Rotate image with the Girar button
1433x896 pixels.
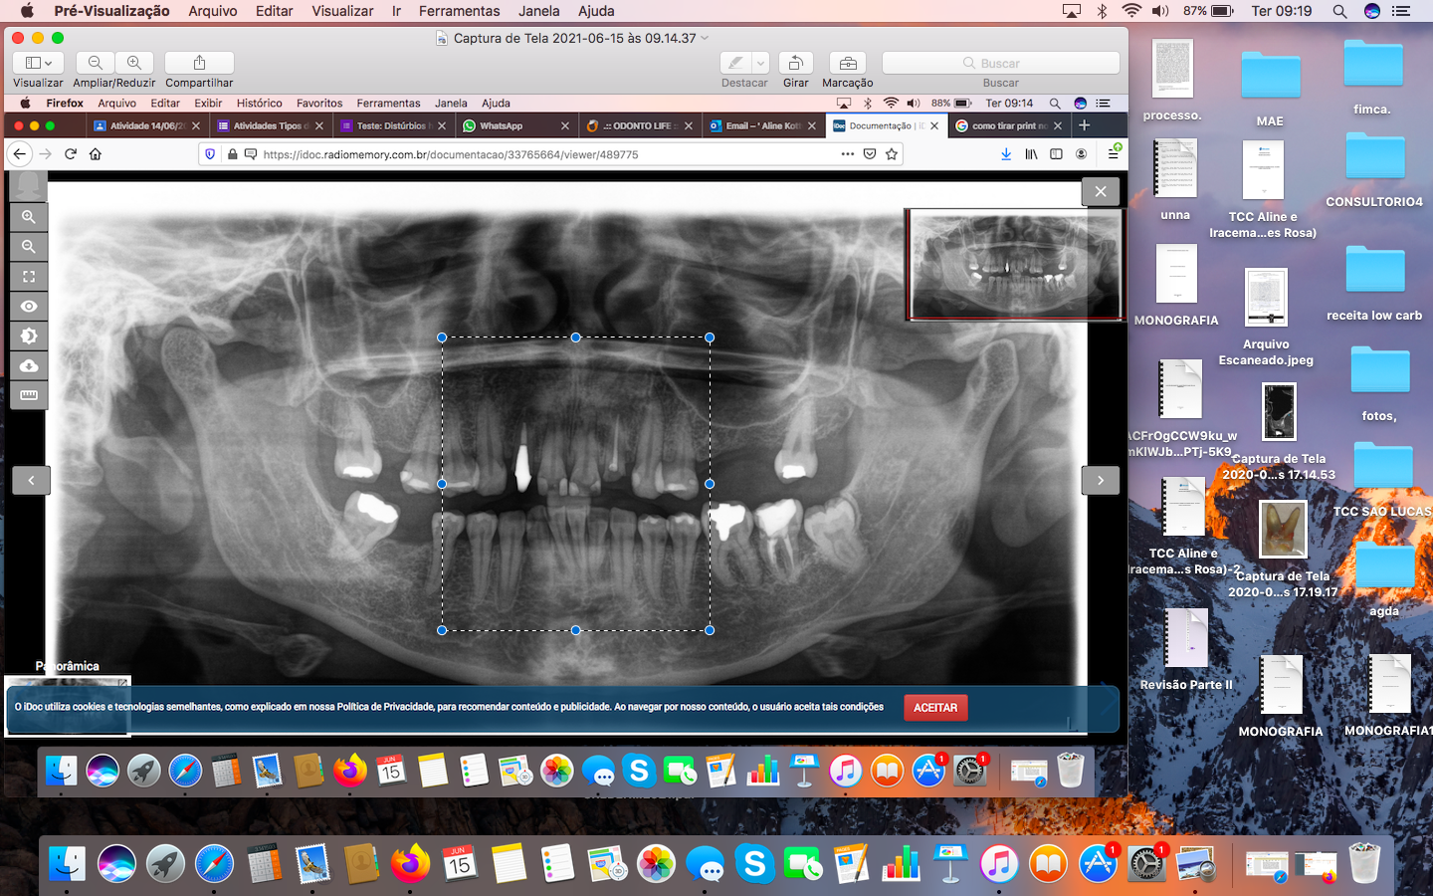(795, 63)
